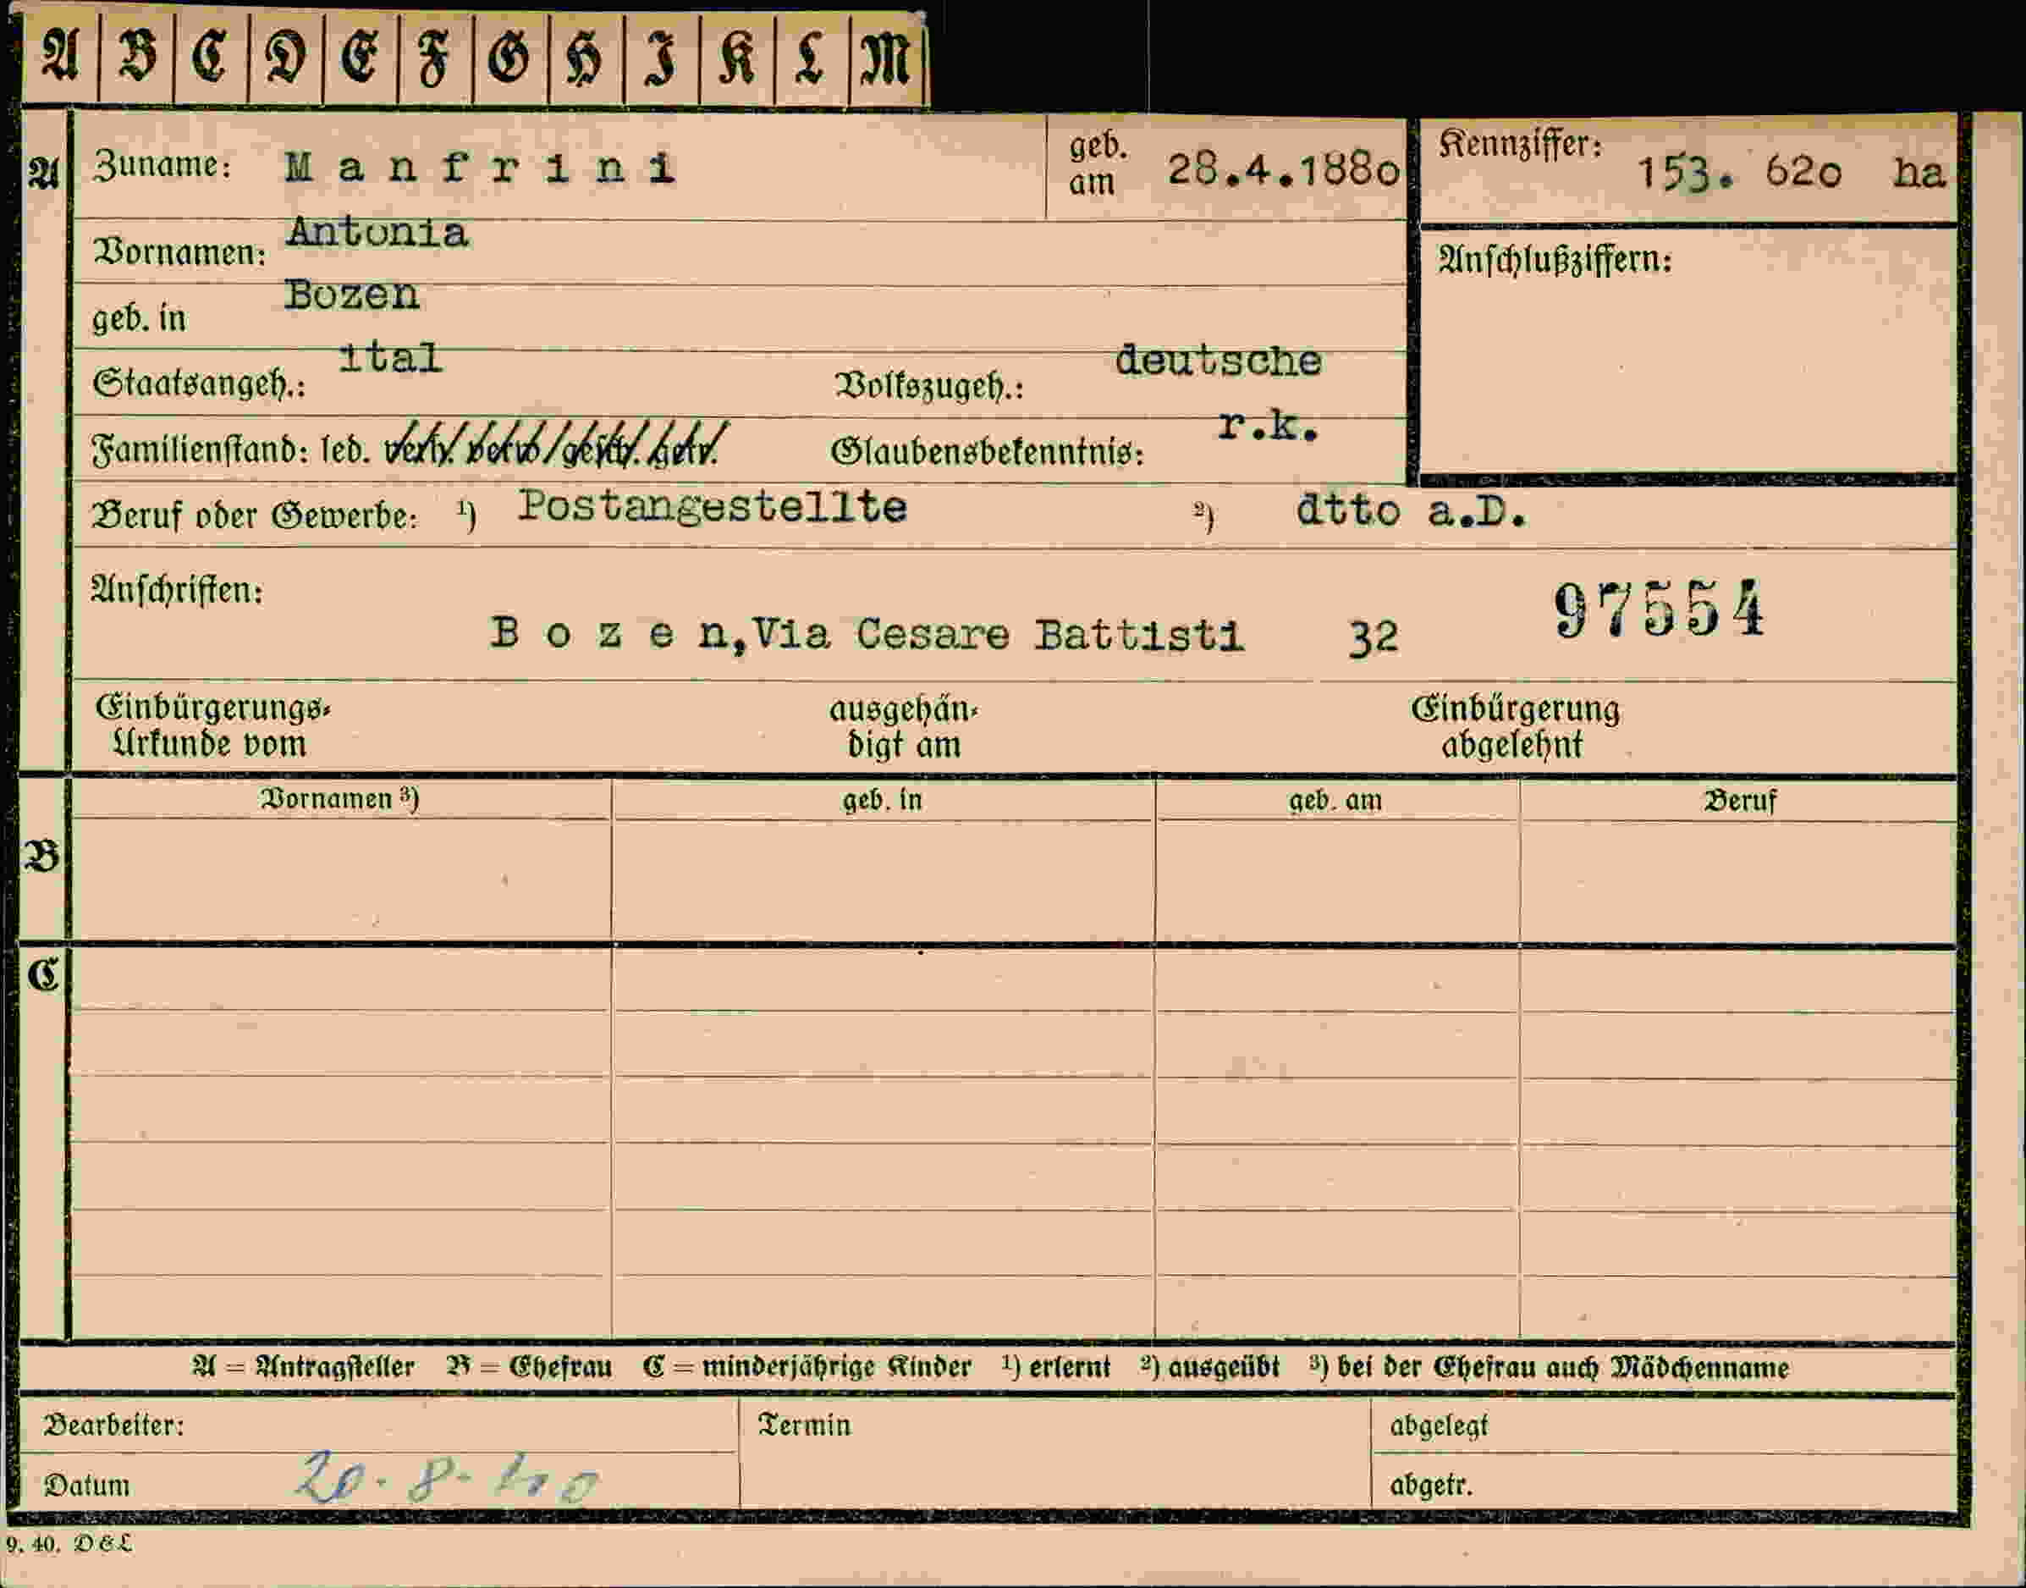Click the 'Beruf oder Gewerbe:' label
Viewport: 2026px width, 1588px height.
(x=254, y=515)
